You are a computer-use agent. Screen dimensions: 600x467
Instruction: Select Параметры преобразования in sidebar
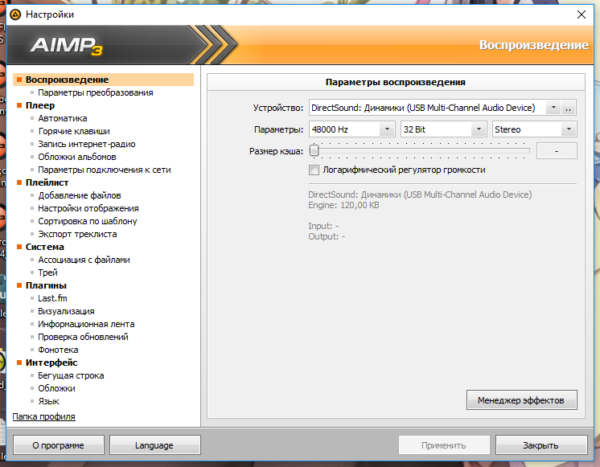click(95, 92)
